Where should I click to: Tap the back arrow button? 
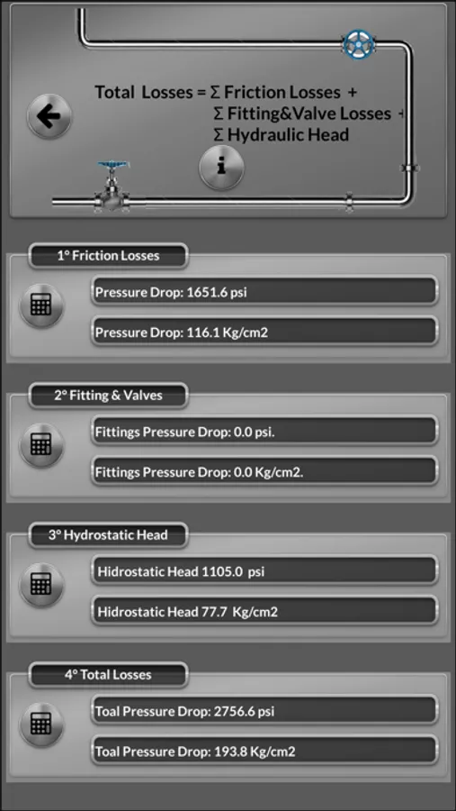tap(49, 116)
